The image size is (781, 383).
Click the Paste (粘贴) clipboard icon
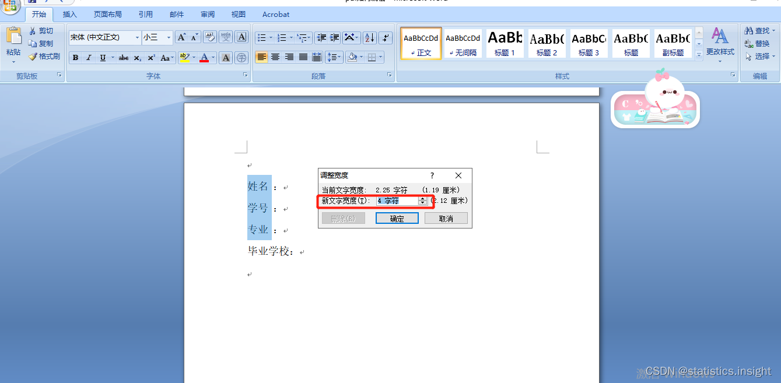coord(13,36)
